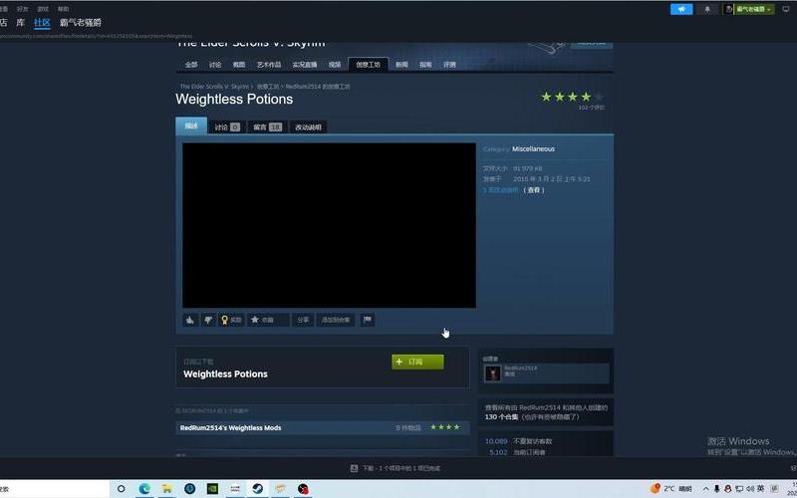The image size is (797, 498).
Task: Click the 查看 change notes link
Action: [x=534, y=190]
